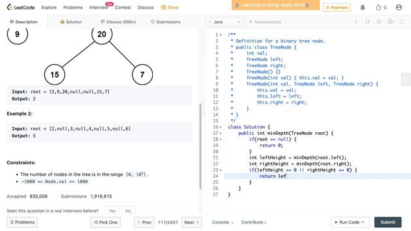Collapse minDepth method fold at line 17
This screenshot has height=231, width=411.
[220, 133]
